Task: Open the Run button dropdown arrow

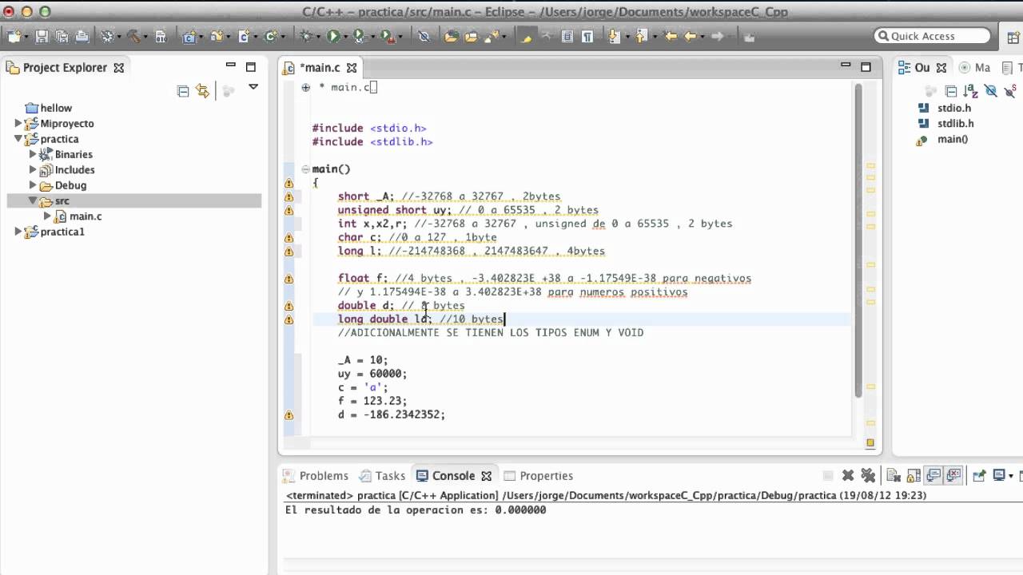Action: click(x=346, y=37)
